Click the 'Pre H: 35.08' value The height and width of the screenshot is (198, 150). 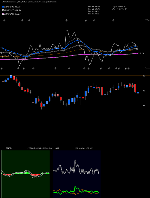tap(94, 9)
